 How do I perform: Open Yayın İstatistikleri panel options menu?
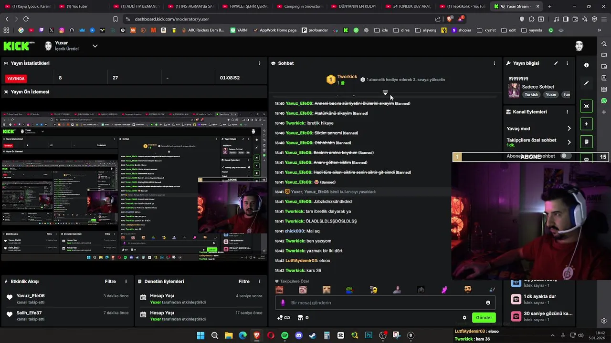(260, 63)
